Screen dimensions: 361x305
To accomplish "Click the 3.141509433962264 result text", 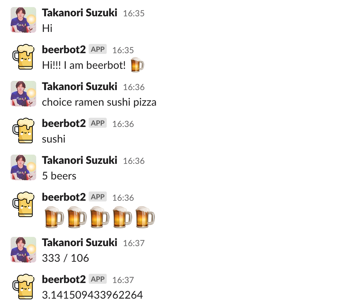I will point(92,295).
